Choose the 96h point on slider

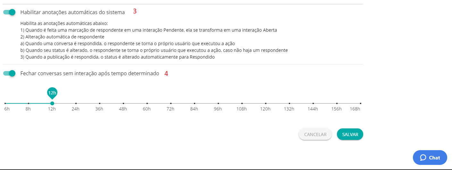(218, 103)
